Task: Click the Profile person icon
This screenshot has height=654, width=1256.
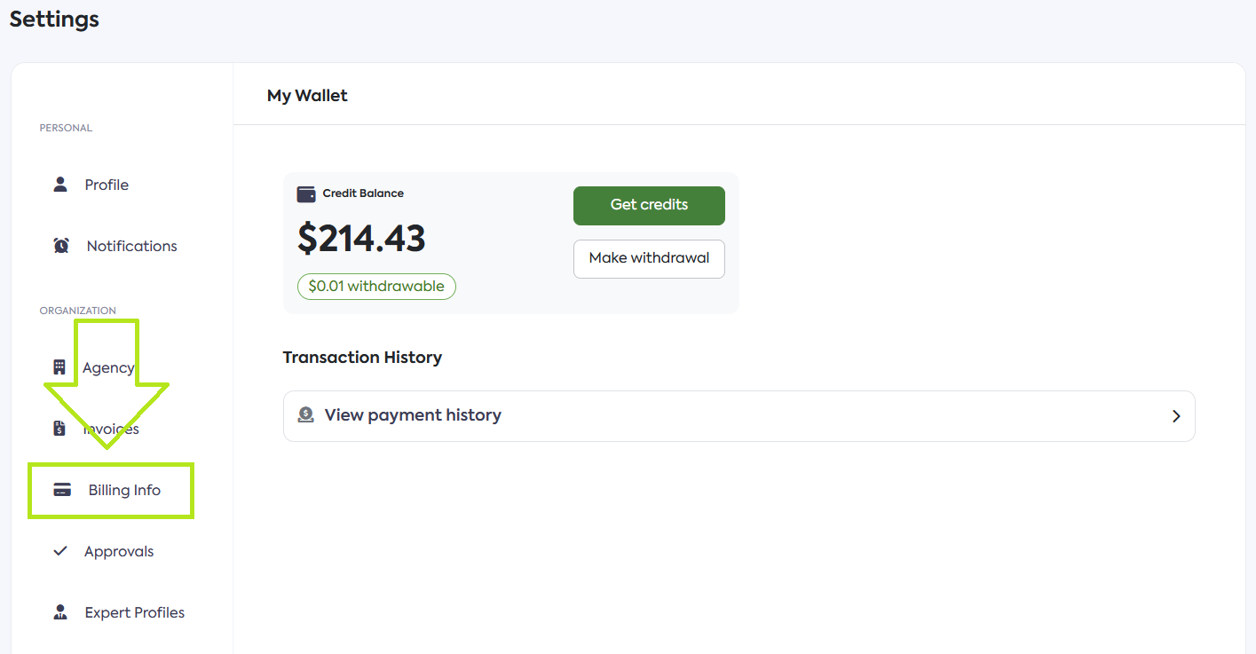Action: (60, 185)
